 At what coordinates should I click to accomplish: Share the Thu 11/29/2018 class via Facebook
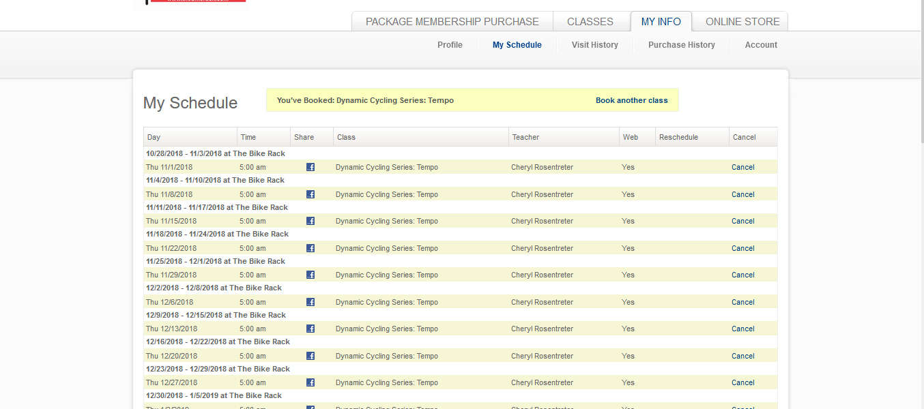pos(311,275)
